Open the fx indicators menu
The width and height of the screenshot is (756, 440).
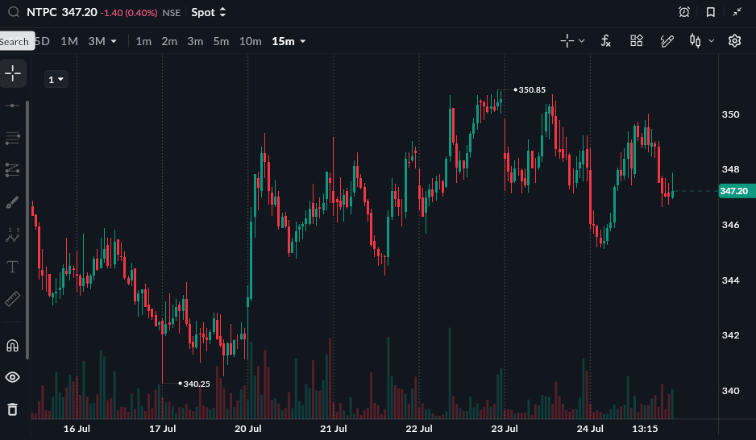point(606,41)
